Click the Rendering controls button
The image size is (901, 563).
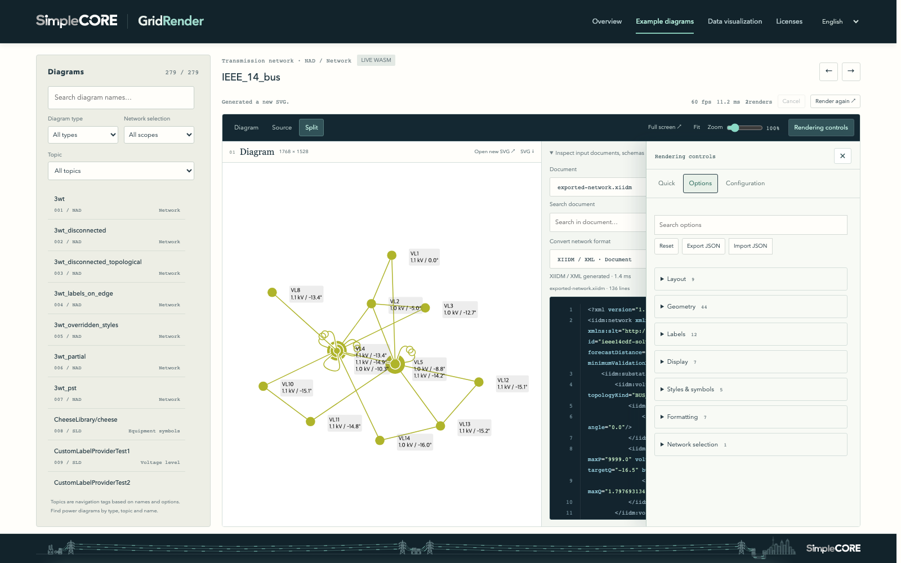click(820, 127)
